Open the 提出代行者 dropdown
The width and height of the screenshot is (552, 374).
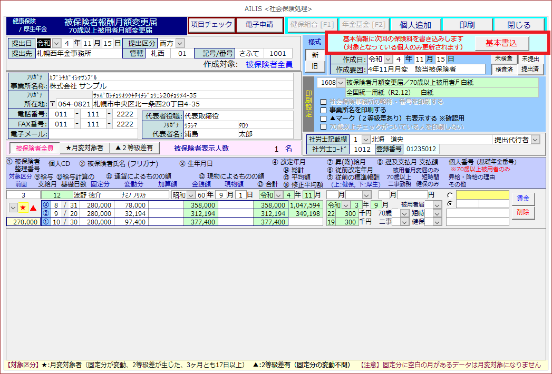536,140
